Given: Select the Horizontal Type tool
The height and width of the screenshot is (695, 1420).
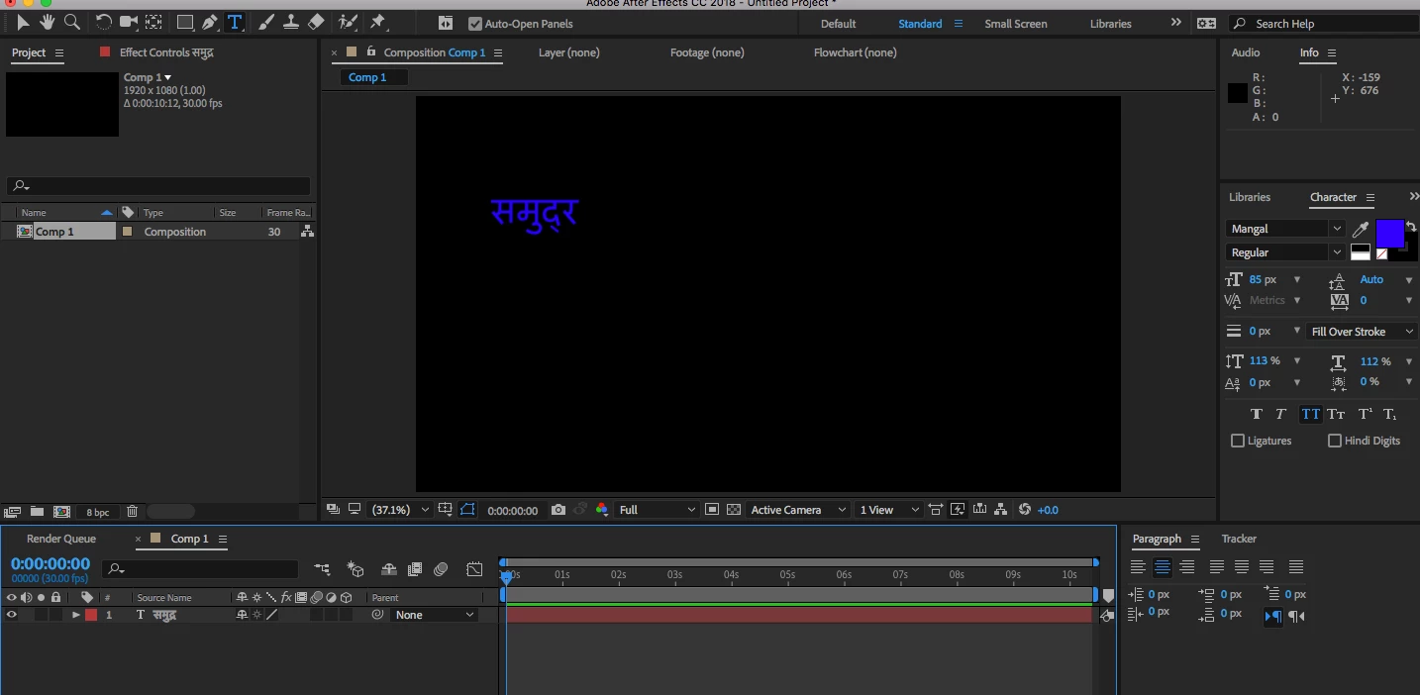Looking at the screenshot, I should [x=235, y=22].
